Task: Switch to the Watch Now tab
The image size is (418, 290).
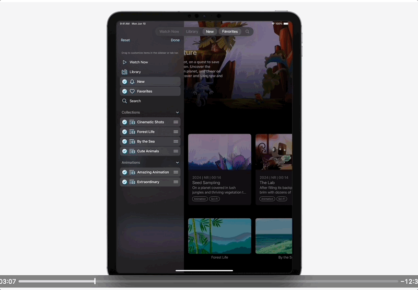Action: tap(169, 31)
